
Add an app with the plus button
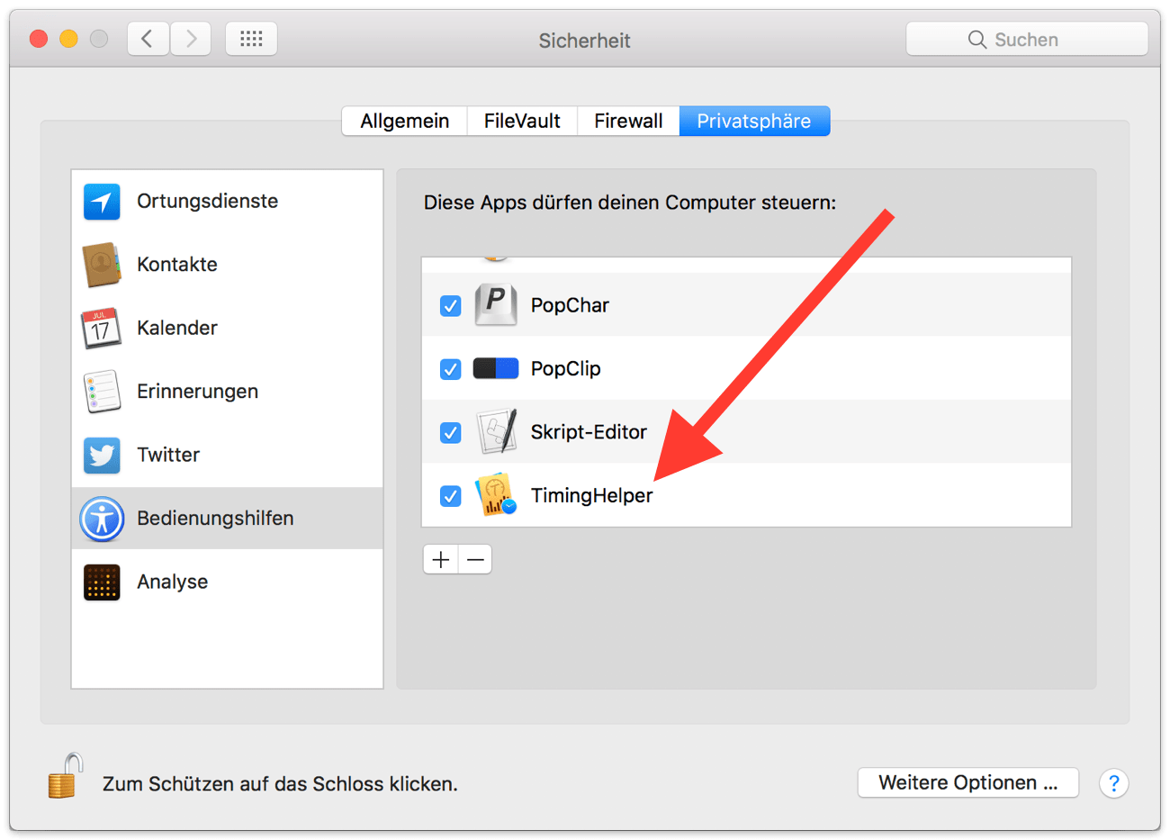tap(441, 559)
